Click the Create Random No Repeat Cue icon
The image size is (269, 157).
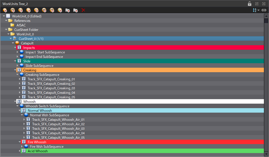pos(37,10)
